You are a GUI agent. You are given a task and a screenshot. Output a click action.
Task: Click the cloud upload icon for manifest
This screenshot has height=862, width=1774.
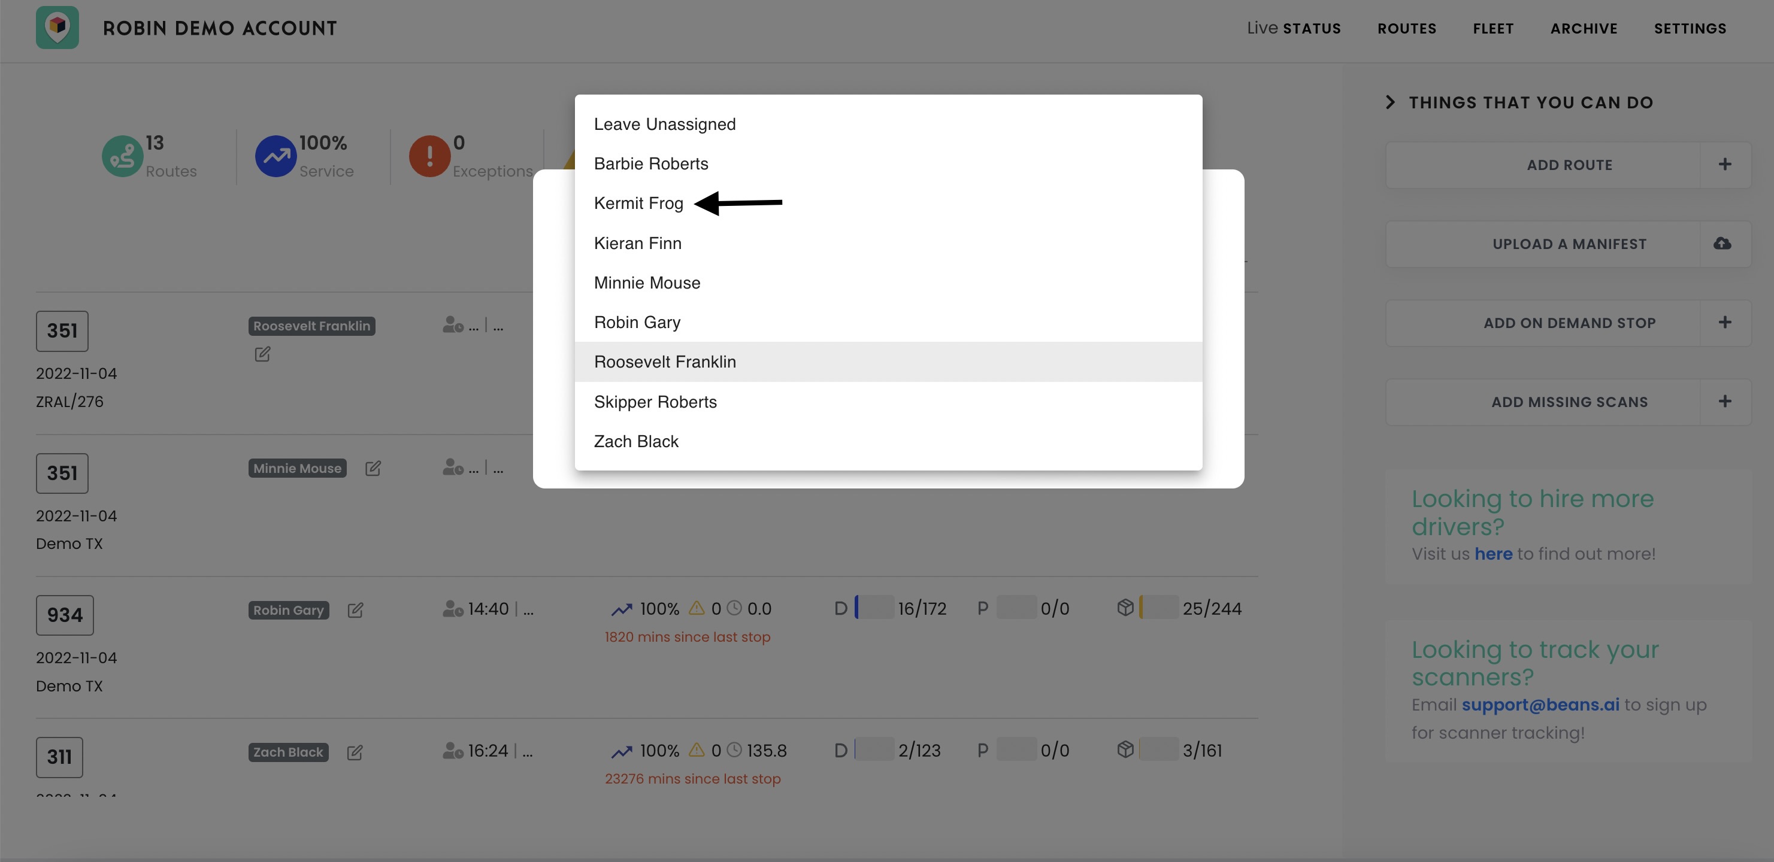click(x=1722, y=244)
